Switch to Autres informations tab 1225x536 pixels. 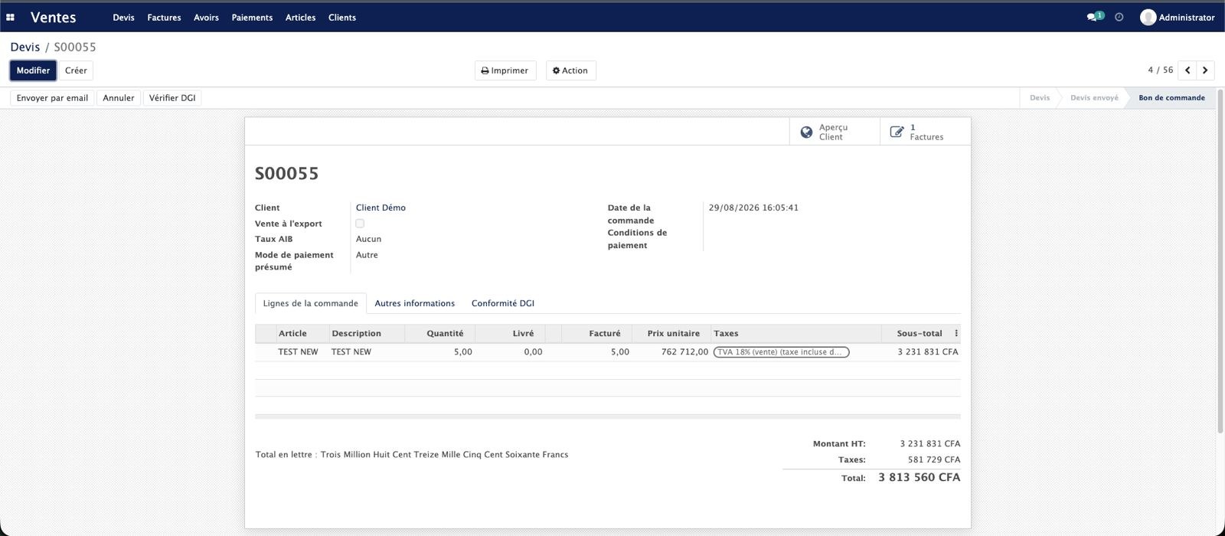(414, 303)
